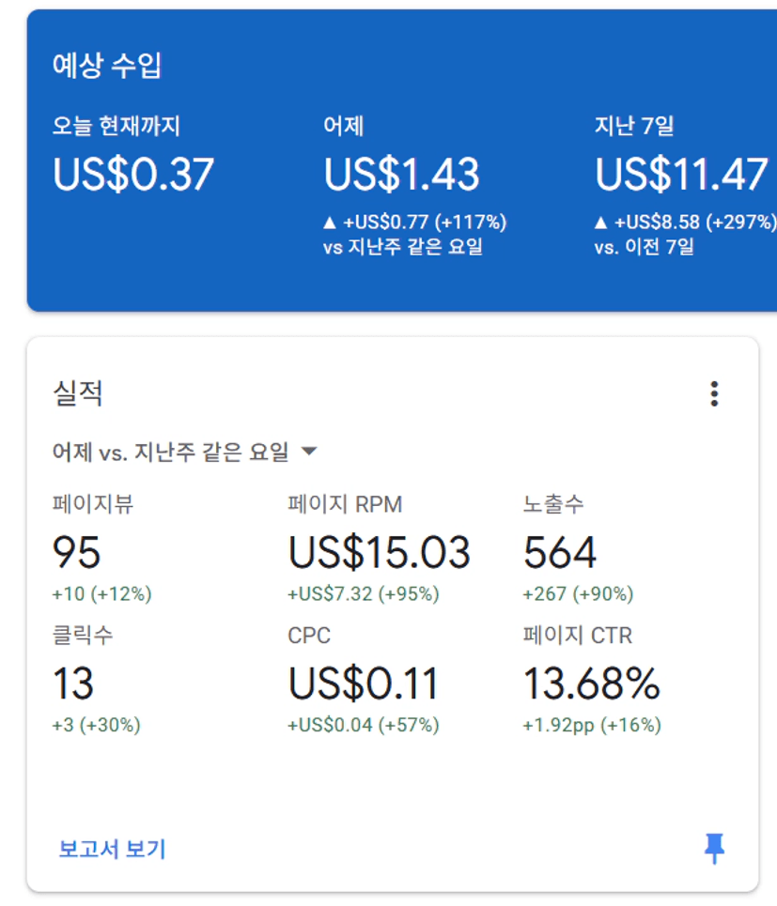Screen dimensions: 777x906
Task: Click the 실적 card heading
Action: (77, 392)
